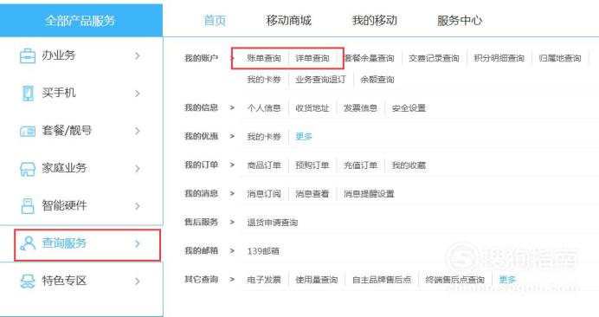
Task: Open the 收货地址 link
Action: pyautogui.click(x=312, y=108)
